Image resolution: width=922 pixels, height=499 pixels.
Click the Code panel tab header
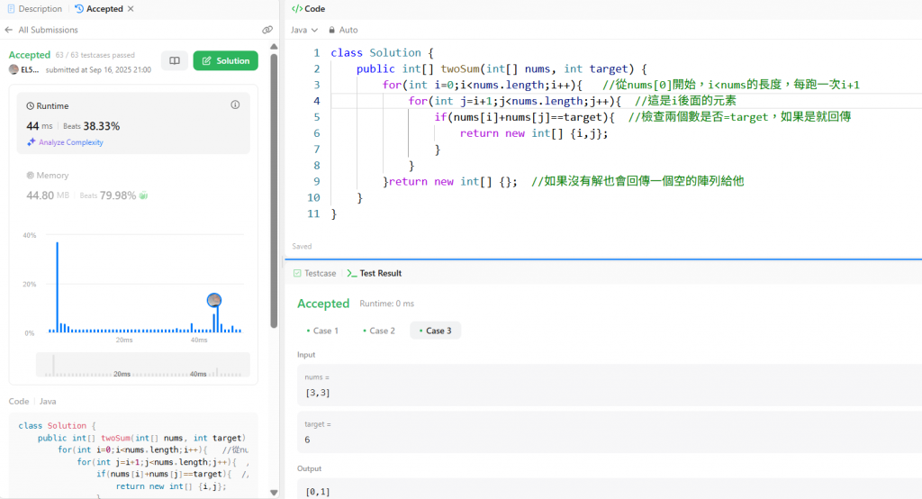click(x=309, y=9)
